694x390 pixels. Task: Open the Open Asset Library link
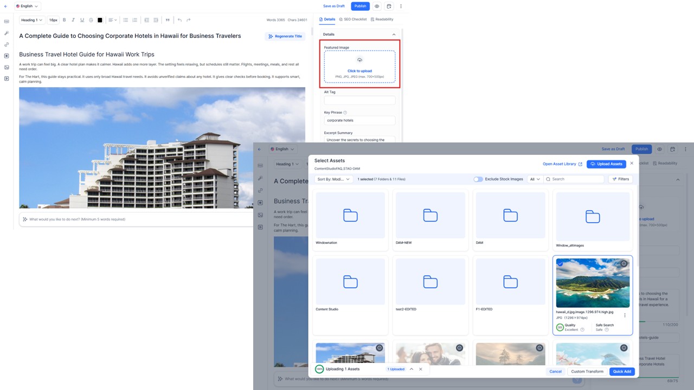point(562,164)
